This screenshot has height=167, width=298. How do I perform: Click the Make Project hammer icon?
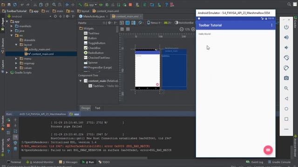pyautogui.click(x=80, y=5)
